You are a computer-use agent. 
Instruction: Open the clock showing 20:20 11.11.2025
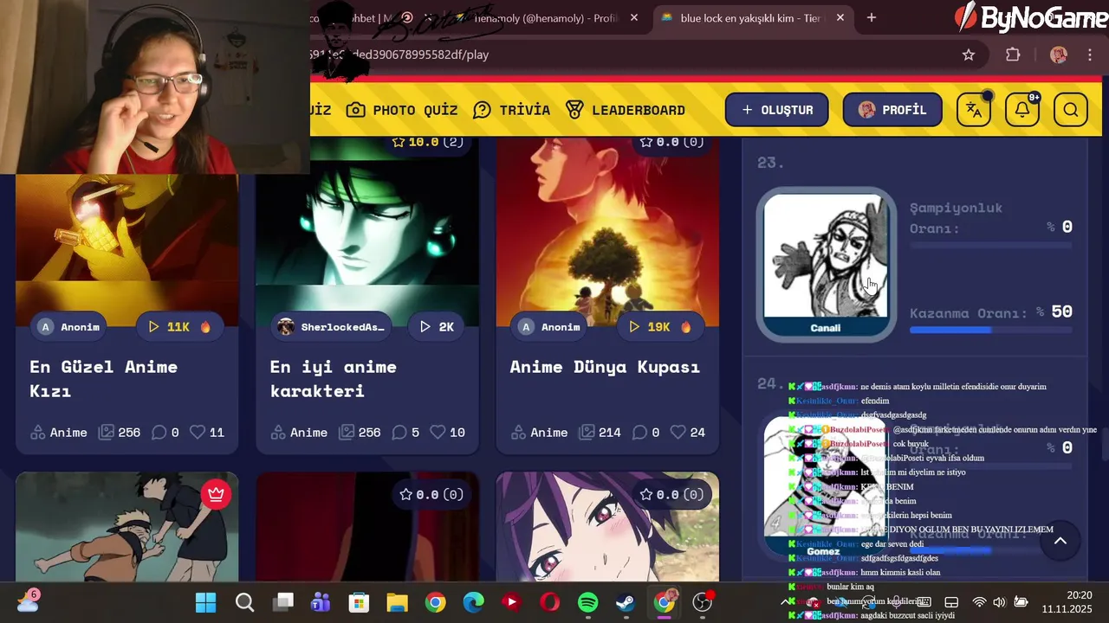[x=1067, y=602]
